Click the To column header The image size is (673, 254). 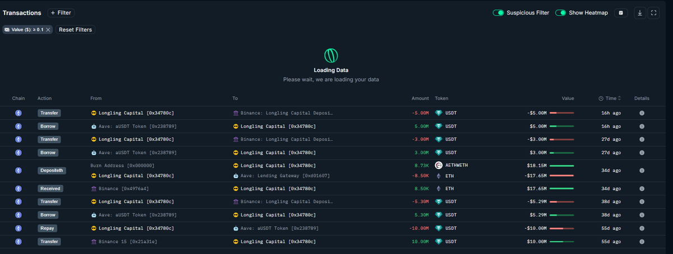(236, 98)
